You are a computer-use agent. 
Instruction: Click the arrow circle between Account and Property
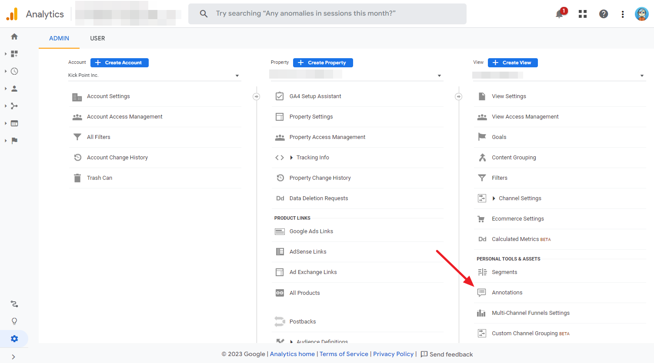tap(257, 96)
